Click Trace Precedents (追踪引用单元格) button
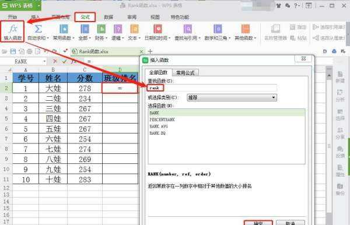The height and width of the screenshot is (225, 350). coord(329,27)
